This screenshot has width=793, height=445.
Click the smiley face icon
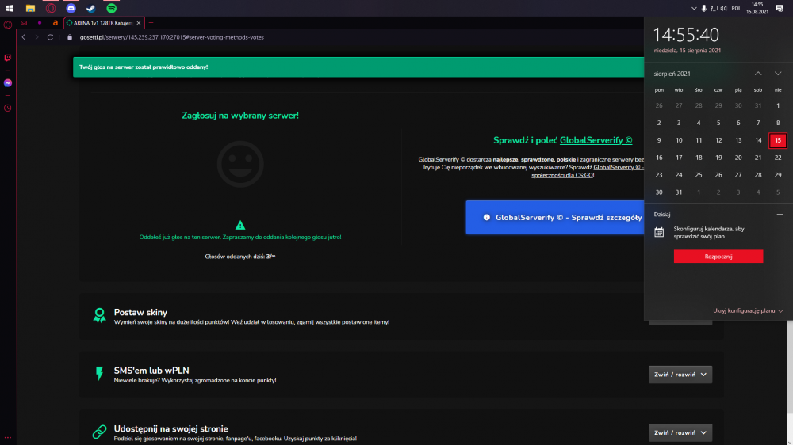[240, 164]
